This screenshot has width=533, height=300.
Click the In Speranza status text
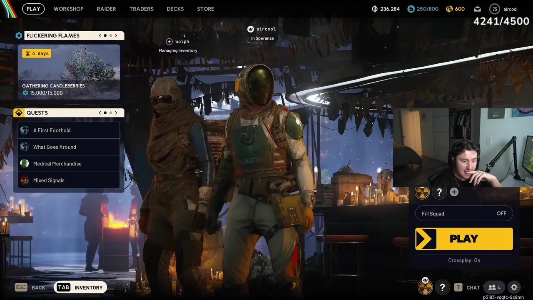point(262,38)
